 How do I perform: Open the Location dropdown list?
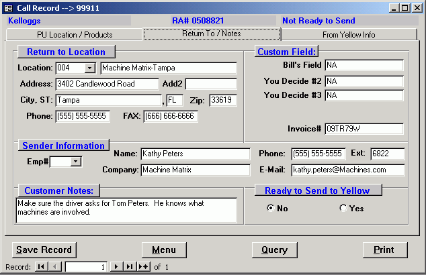(90, 68)
